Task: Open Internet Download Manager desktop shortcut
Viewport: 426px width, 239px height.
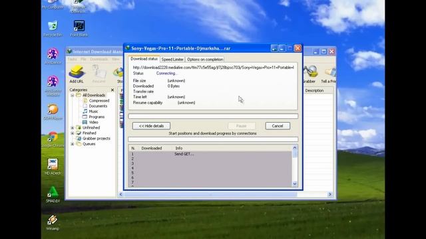Action: (79, 6)
